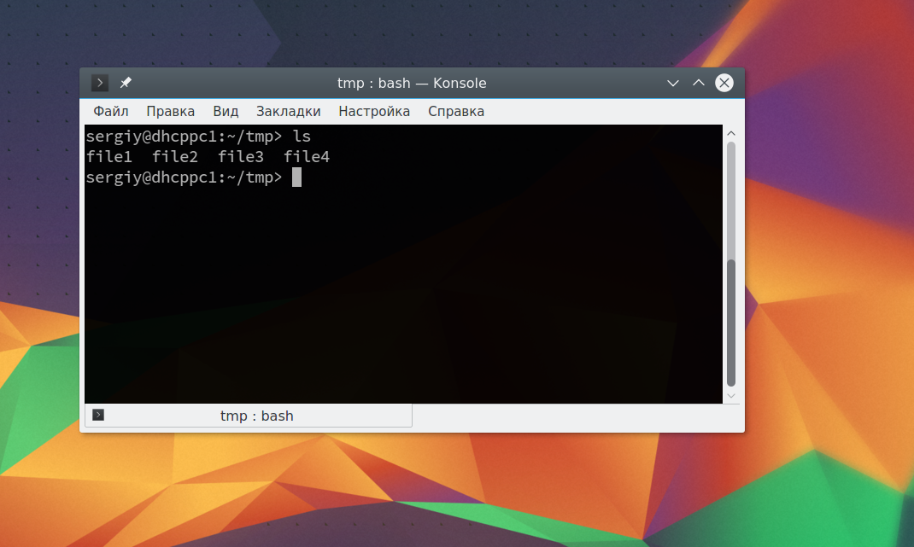
Task: Select the tmp : bash tab at the bottom
Action: pyautogui.click(x=256, y=415)
